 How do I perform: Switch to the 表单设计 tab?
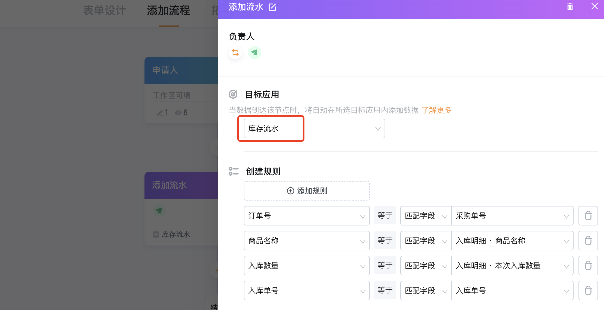point(105,11)
